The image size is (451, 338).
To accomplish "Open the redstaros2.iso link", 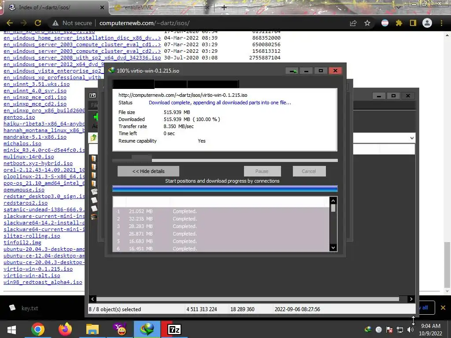I will [x=25, y=203].
